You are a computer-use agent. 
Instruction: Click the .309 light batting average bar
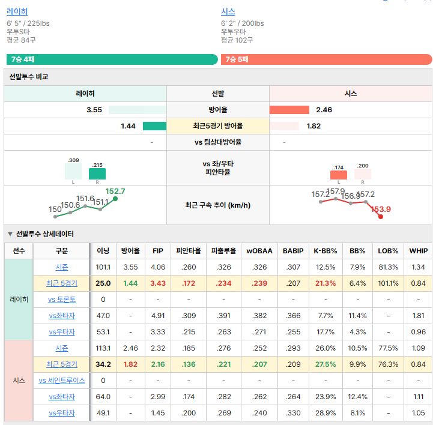pos(73,172)
